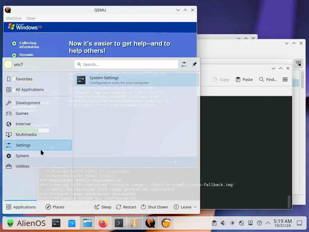
Task: Open keyboard layout tray indicator
Action: [250, 223]
